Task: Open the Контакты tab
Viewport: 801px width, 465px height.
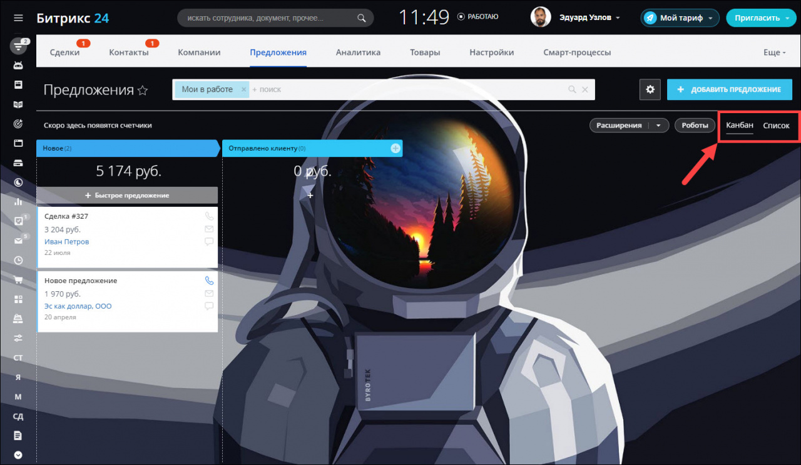Action: tap(129, 52)
